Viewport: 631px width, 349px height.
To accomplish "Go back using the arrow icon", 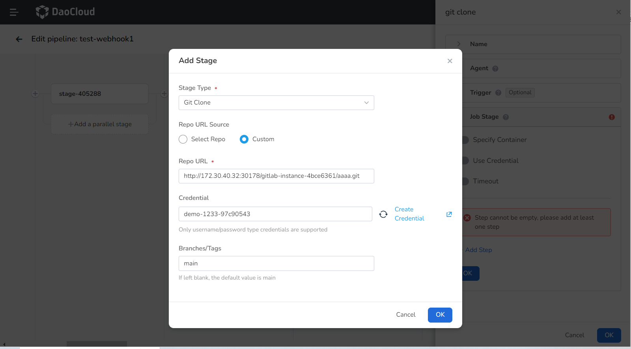I will [x=19, y=39].
